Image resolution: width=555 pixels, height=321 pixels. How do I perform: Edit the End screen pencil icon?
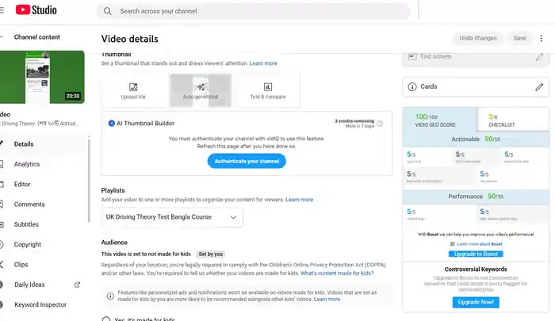coord(539,56)
